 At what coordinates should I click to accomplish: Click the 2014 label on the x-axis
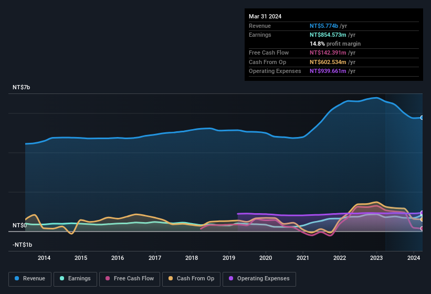point(44,258)
